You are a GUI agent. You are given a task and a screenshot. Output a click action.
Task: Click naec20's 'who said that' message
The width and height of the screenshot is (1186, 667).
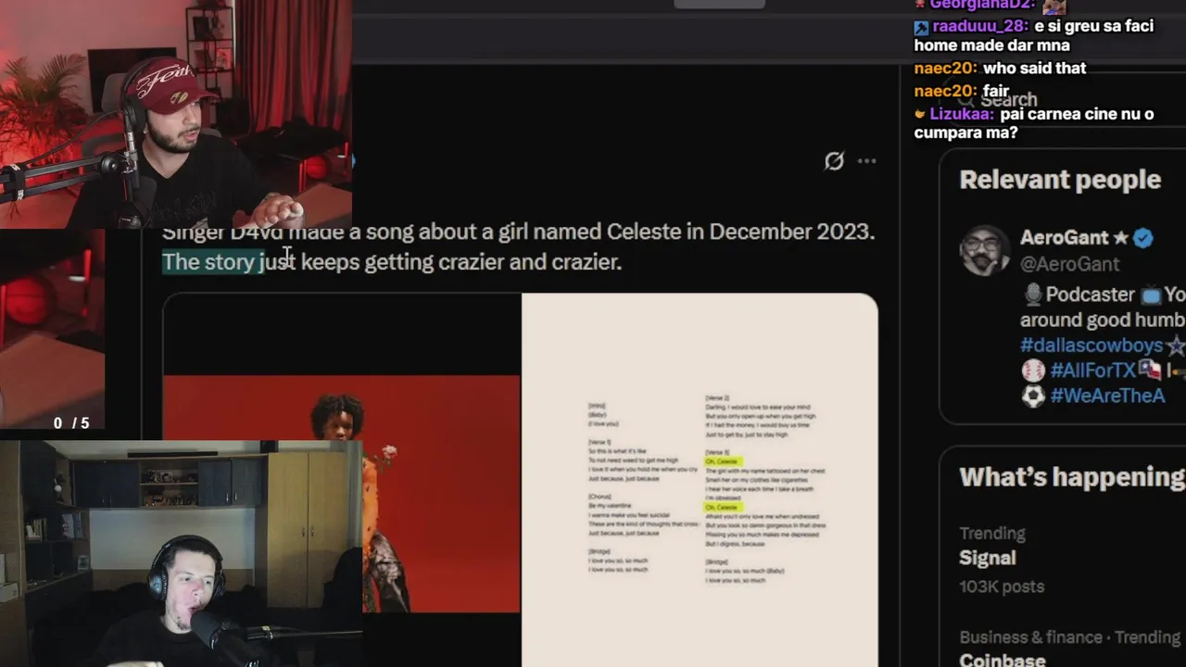tap(1034, 68)
